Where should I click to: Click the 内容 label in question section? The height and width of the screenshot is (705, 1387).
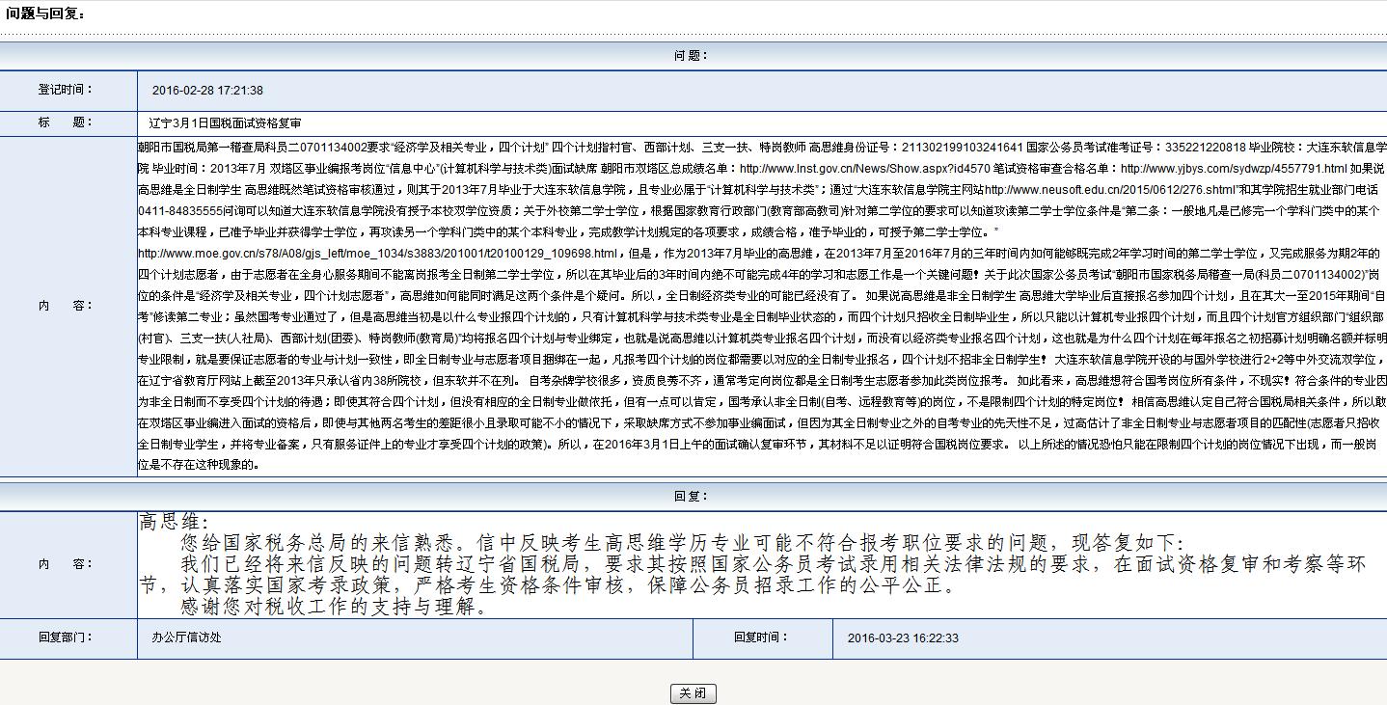click(68, 306)
